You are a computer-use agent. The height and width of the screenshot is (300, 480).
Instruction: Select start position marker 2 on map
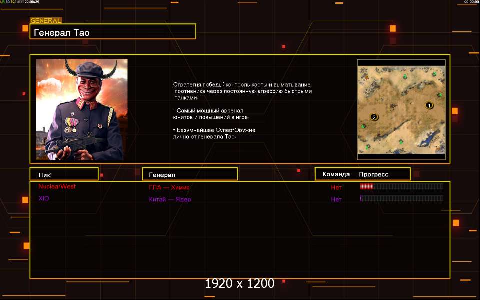tap(374, 117)
